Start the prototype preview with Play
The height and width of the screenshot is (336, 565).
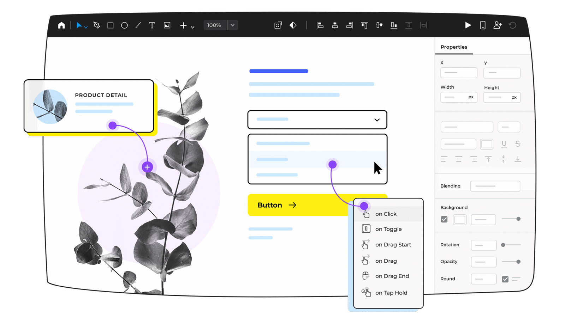[x=468, y=25]
